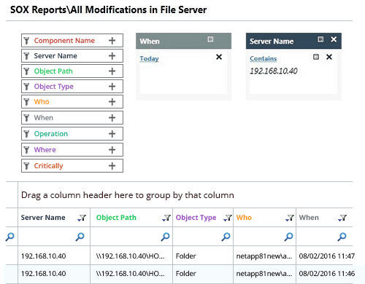Add the Component Name filter with plus
The width and height of the screenshot is (365, 284).
[x=112, y=41]
